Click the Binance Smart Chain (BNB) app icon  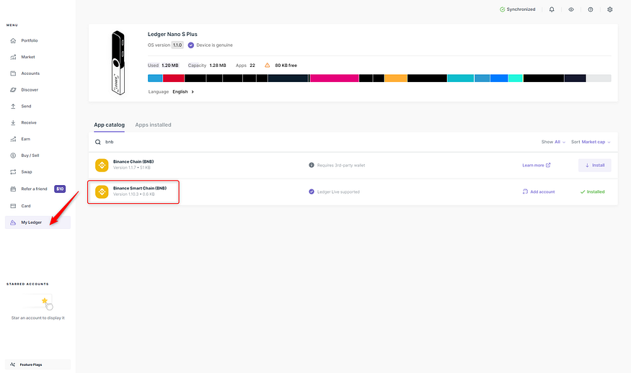pyautogui.click(x=102, y=192)
